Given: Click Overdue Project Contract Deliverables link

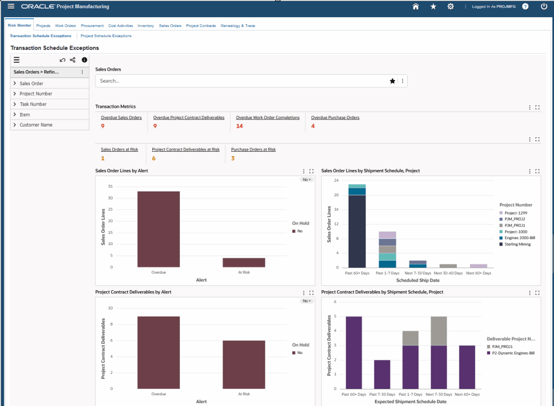Looking at the screenshot, I should pyautogui.click(x=189, y=117).
